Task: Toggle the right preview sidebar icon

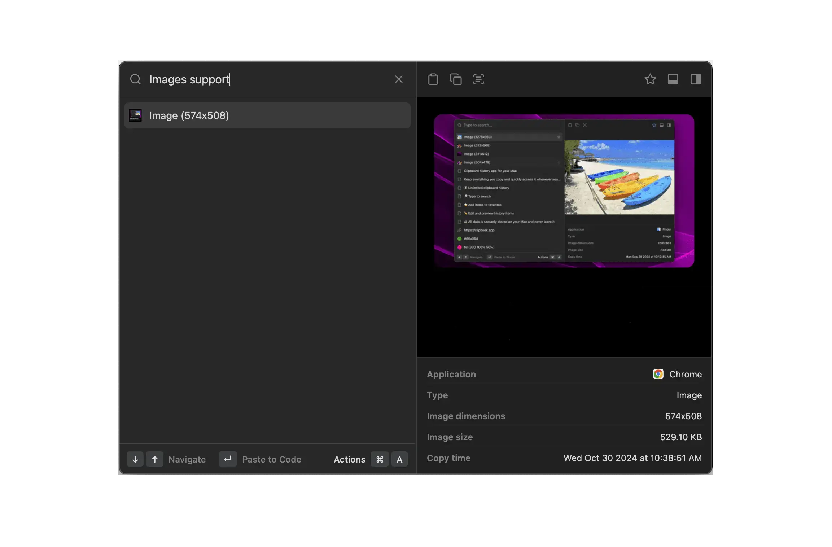Action: 696,79
